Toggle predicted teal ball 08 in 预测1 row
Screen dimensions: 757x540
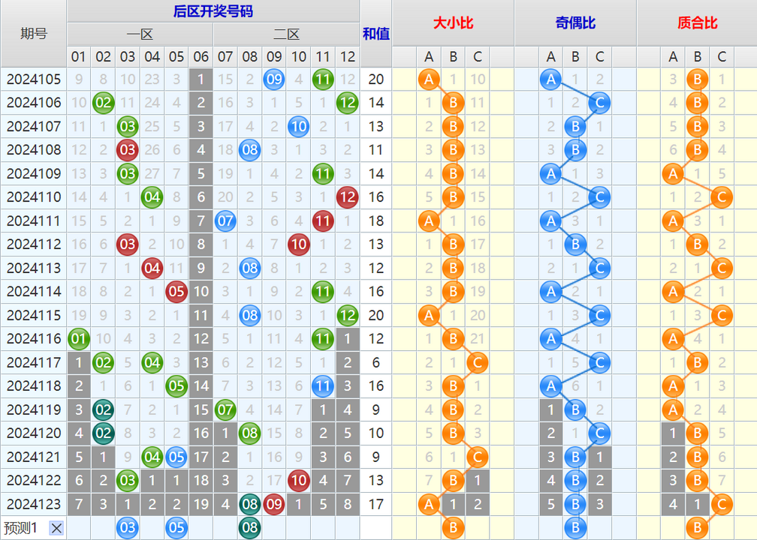coord(249,528)
